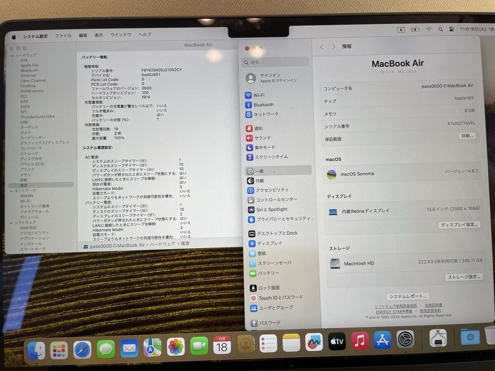495x371 pixels.
Task: Click the 検索 search field in settings
Action: click(x=276, y=62)
